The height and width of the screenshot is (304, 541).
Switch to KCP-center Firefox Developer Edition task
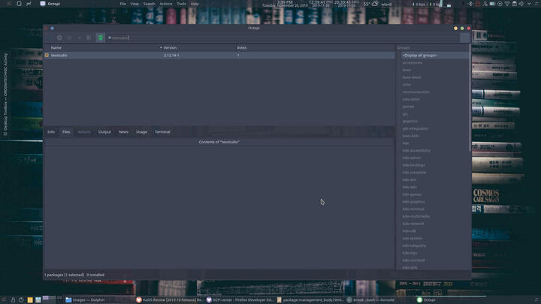[x=240, y=299]
